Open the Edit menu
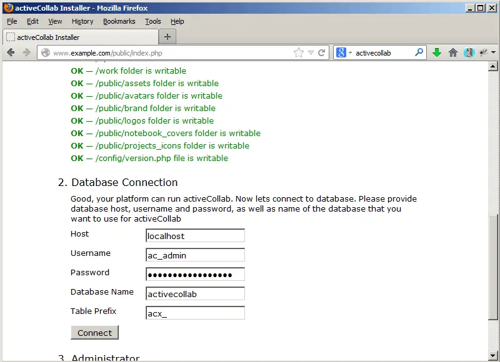Viewport: 500px width, 362px height. click(x=32, y=21)
